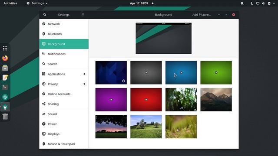This screenshot has height=156, width=278.
Task: Click the Mouse & Touchpad icon
Action: (43, 144)
